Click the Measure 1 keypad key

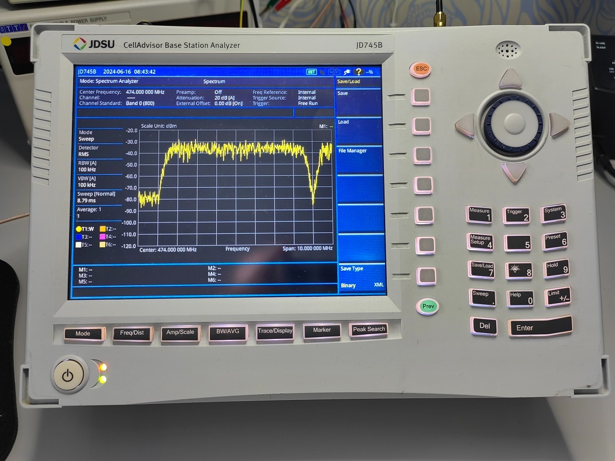[x=480, y=214]
